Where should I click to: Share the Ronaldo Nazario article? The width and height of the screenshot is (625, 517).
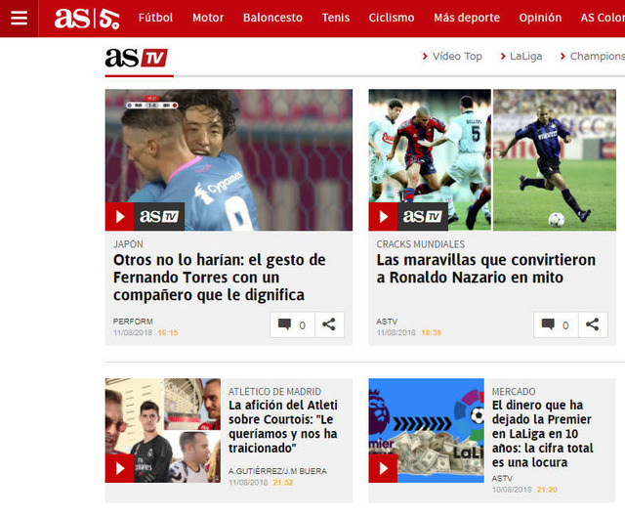[593, 324]
